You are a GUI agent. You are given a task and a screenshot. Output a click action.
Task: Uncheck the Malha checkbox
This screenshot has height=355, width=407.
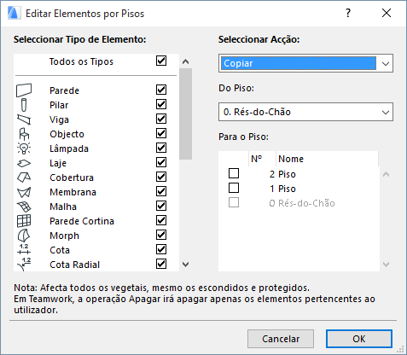coord(161,206)
